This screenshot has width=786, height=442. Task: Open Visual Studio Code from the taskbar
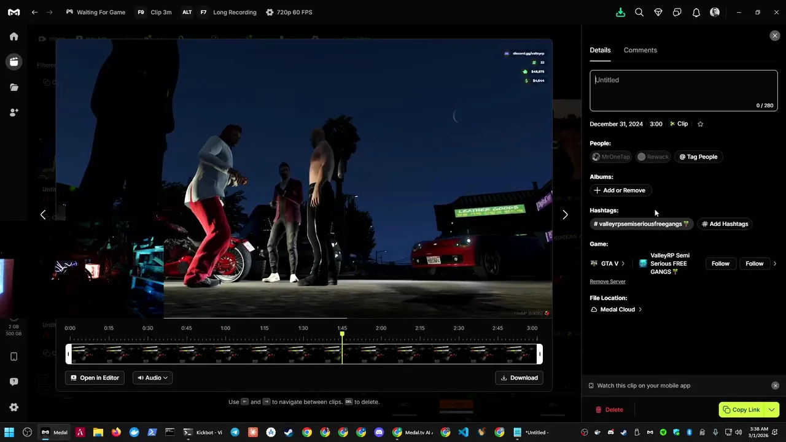(x=463, y=432)
